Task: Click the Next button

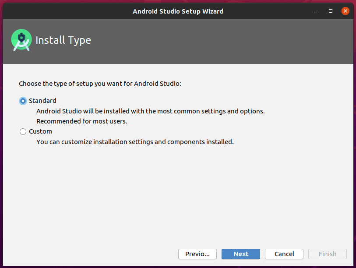Action: pos(241,254)
